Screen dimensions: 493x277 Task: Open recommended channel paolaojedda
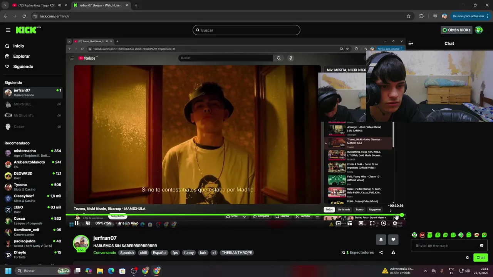pos(33,243)
